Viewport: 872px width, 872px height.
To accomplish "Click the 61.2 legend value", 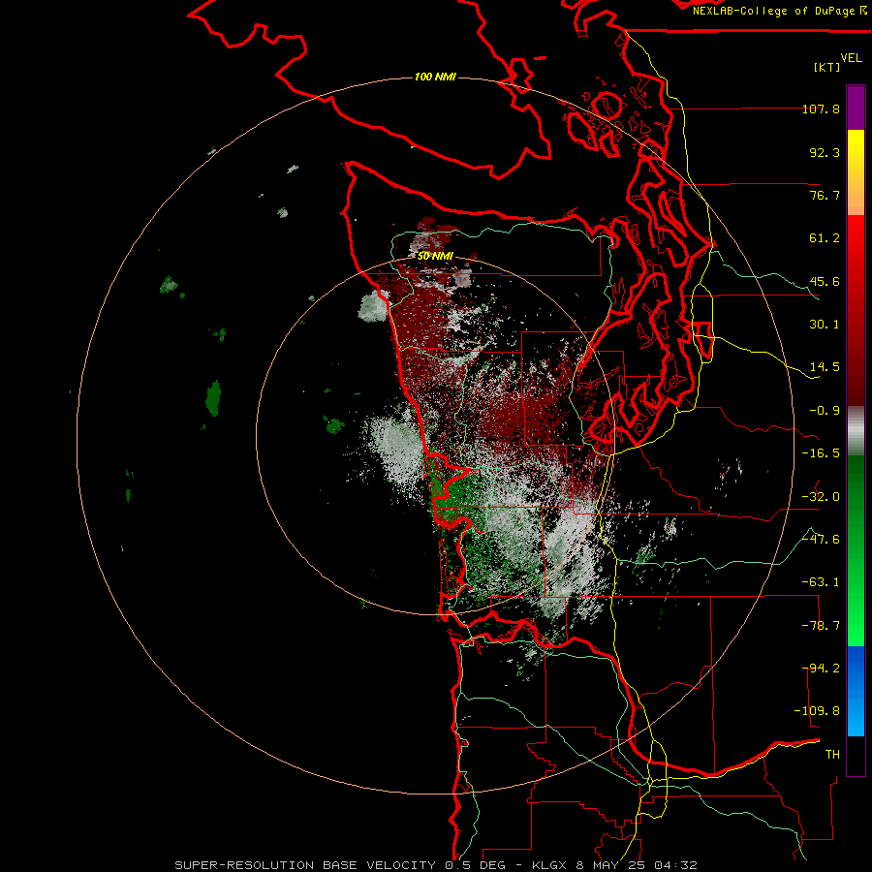I will coord(825,238).
